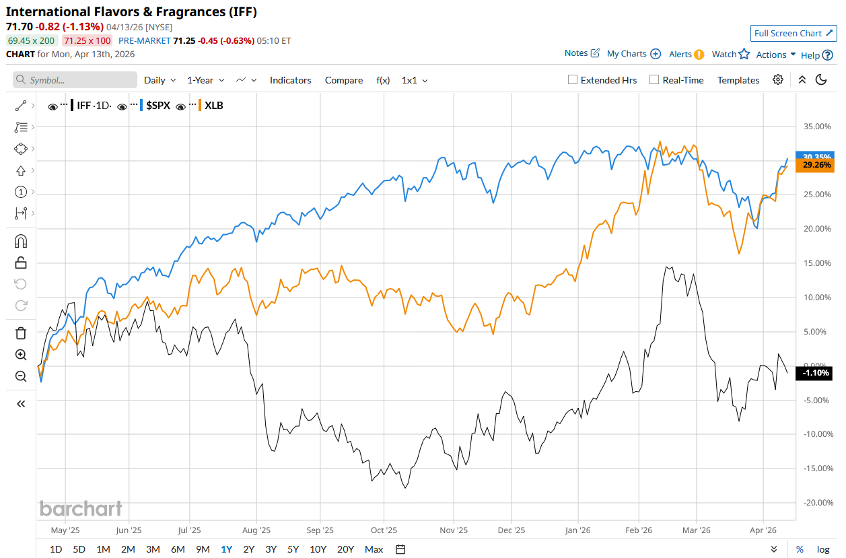Switch to dark mode moon icon

pyautogui.click(x=821, y=79)
